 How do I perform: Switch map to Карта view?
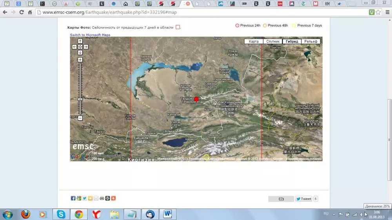pyautogui.click(x=254, y=41)
